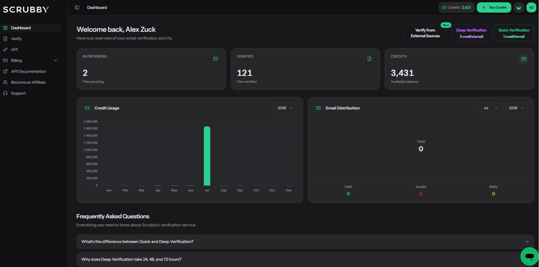Screen dimensions: 539x267
Task: Click the Buy Credits button
Action: coord(494,7)
